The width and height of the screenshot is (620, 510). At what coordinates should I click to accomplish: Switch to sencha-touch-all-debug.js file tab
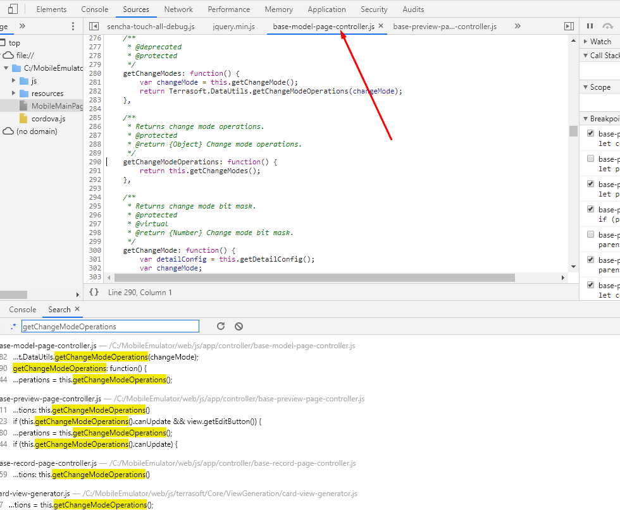coord(151,27)
